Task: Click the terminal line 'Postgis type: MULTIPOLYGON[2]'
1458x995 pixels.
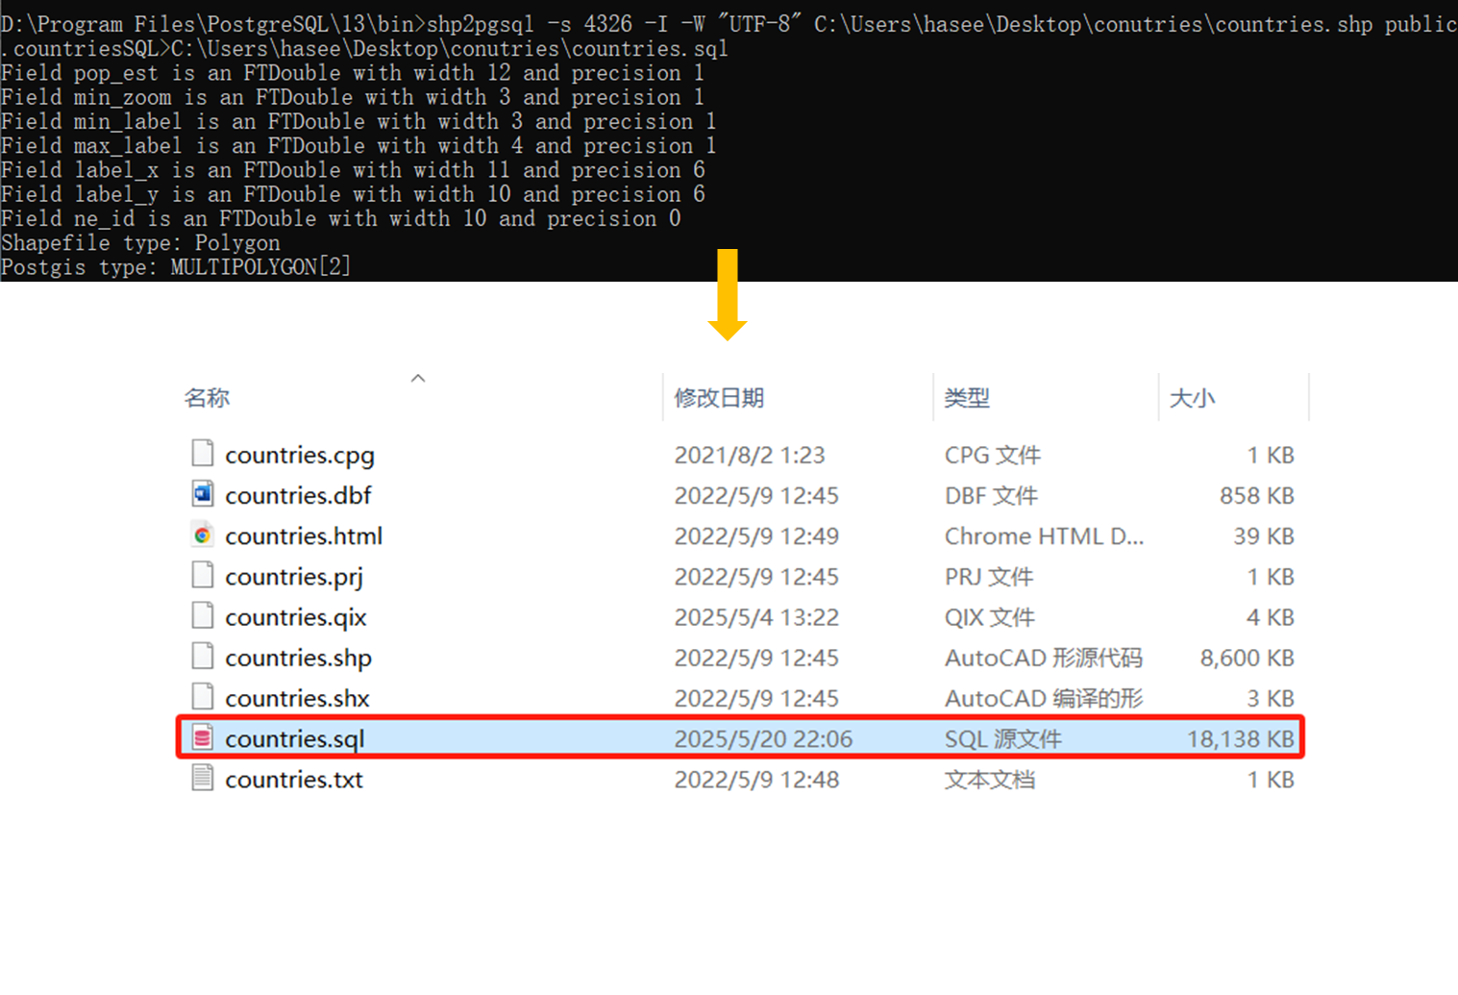Action: (176, 266)
